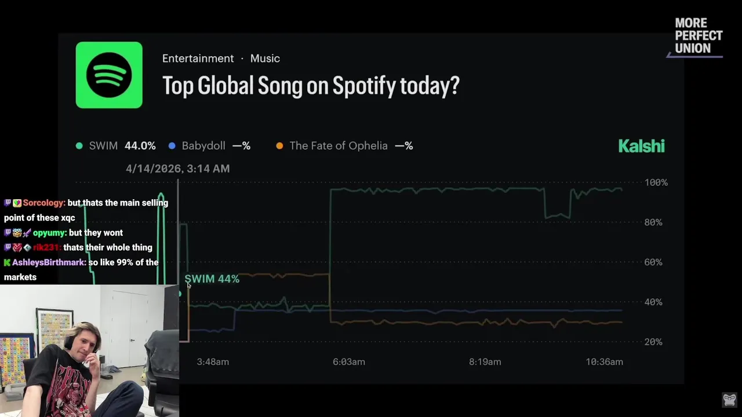This screenshot has height=417, width=742.
Task: Click the SWIM 44% chart tooltip
Action: (212, 279)
